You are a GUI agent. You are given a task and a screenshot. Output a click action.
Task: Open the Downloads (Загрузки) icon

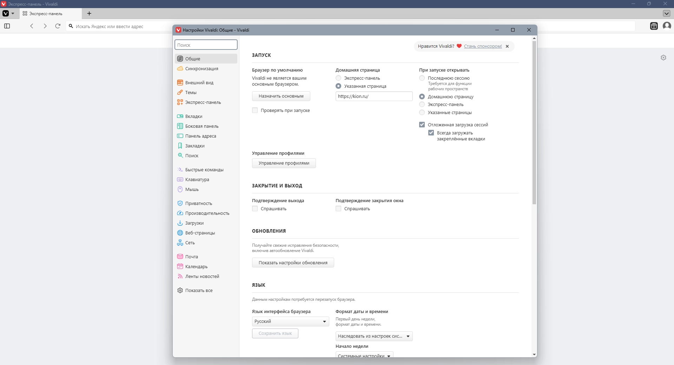click(180, 223)
